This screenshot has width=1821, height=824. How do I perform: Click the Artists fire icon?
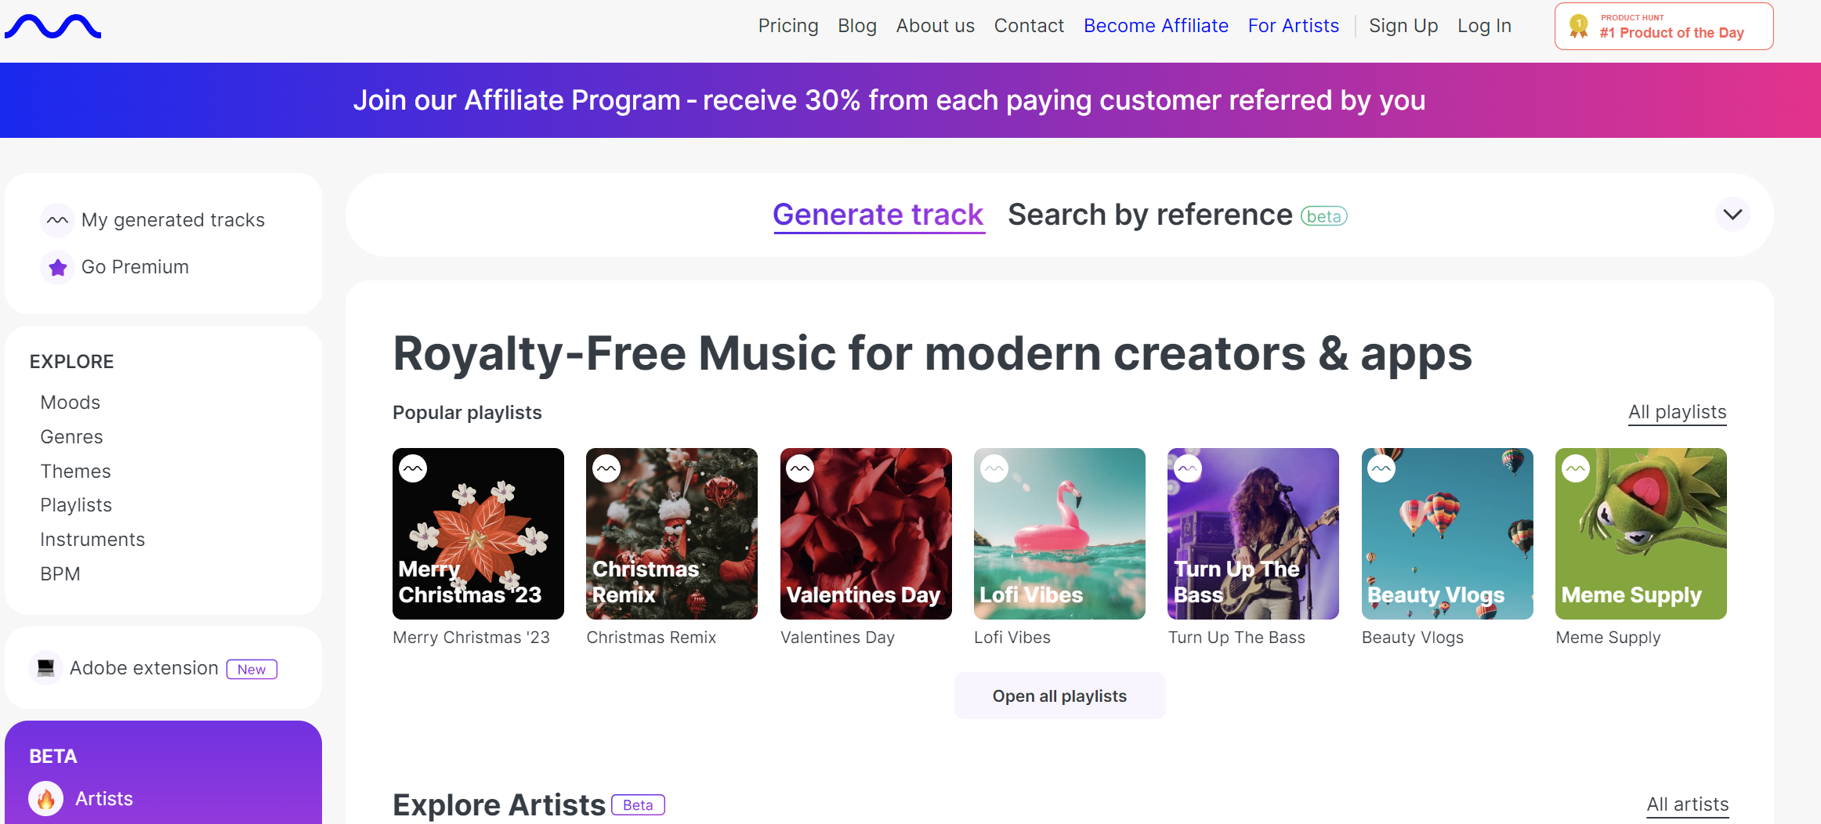(x=46, y=799)
